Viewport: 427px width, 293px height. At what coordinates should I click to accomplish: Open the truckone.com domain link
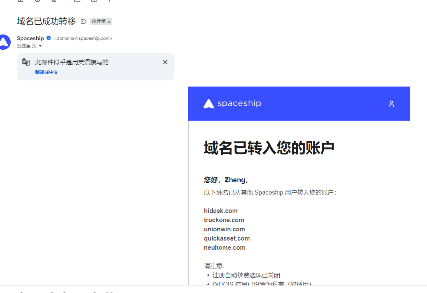tap(224, 220)
